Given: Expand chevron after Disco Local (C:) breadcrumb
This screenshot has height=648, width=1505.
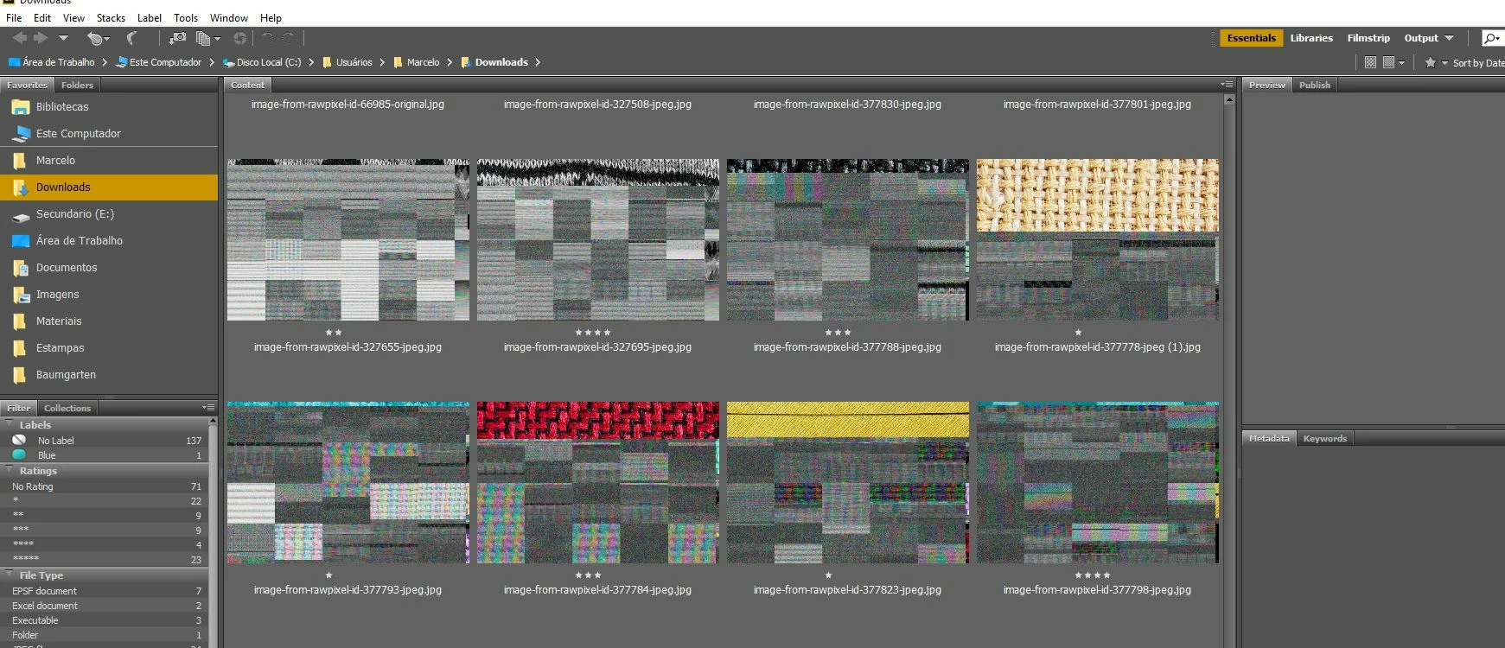Looking at the screenshot, I should click(311, 62).
